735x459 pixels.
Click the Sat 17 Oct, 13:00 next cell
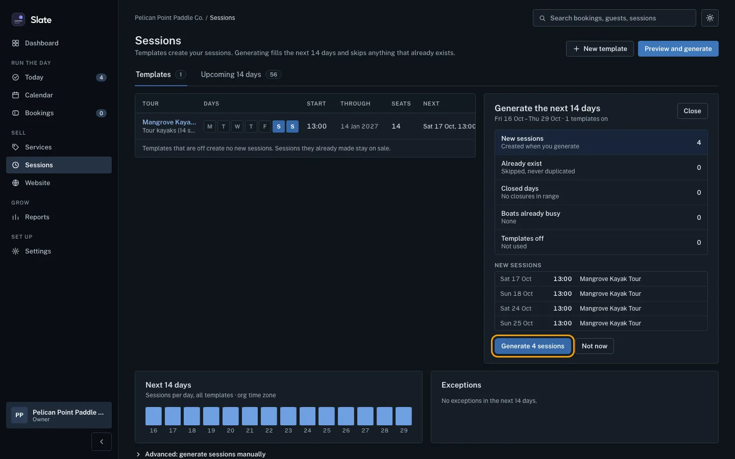point(449,126)
